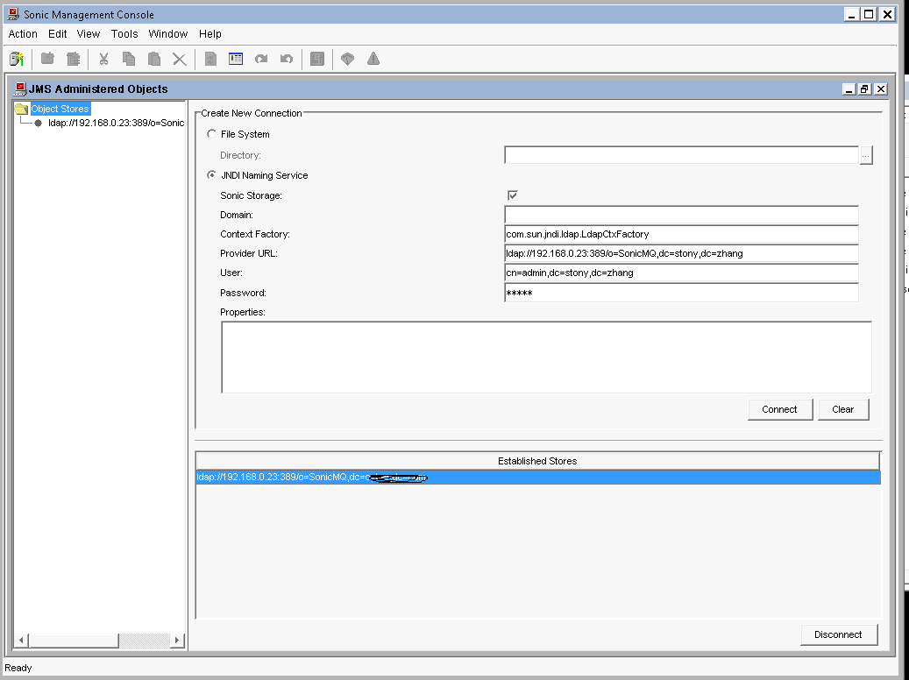The image size is (909, 680).
Task: Collapse the Object Stores tree node
Action: [22, 108]
